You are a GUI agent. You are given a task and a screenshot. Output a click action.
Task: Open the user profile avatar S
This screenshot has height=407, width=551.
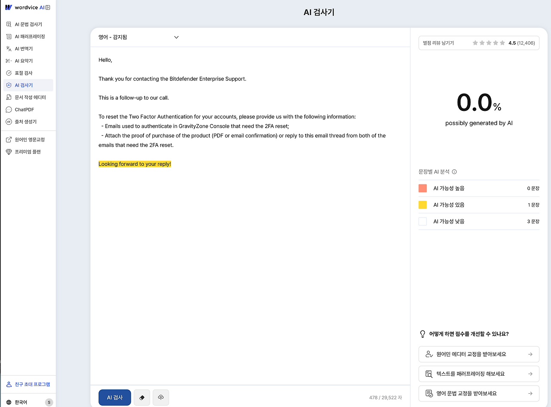49,402
